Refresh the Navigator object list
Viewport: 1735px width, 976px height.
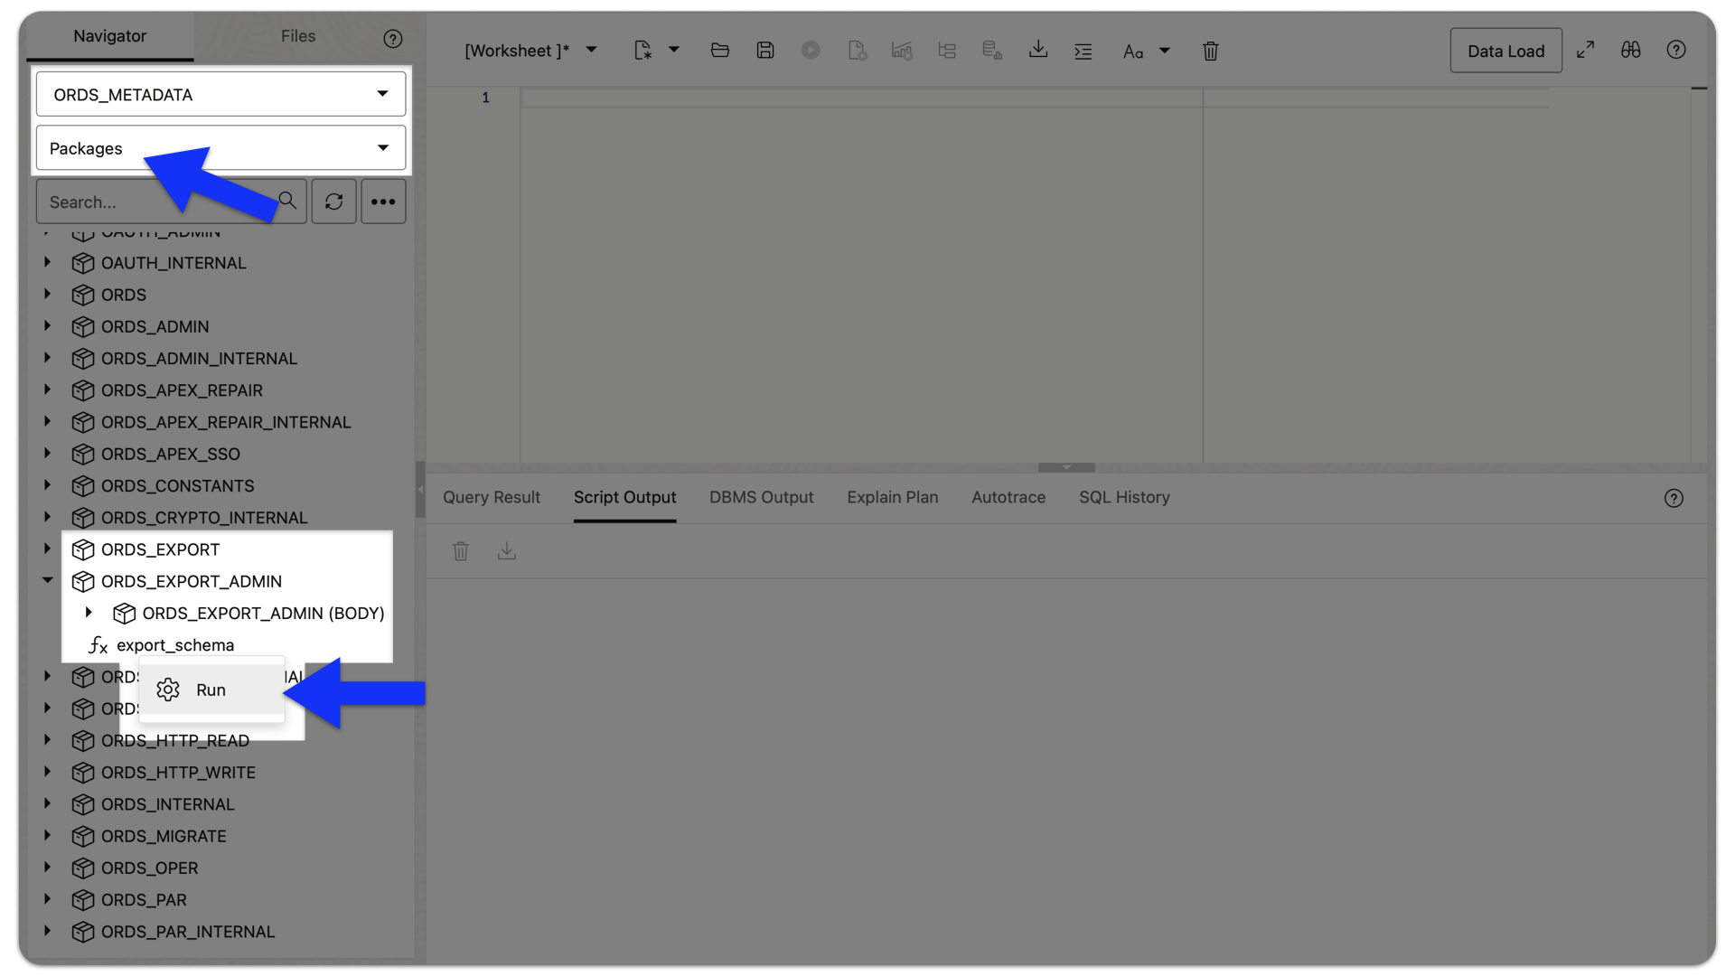tap(333, 201)
